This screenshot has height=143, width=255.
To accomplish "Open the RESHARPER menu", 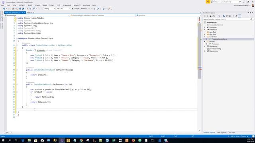I will point(67,5).
